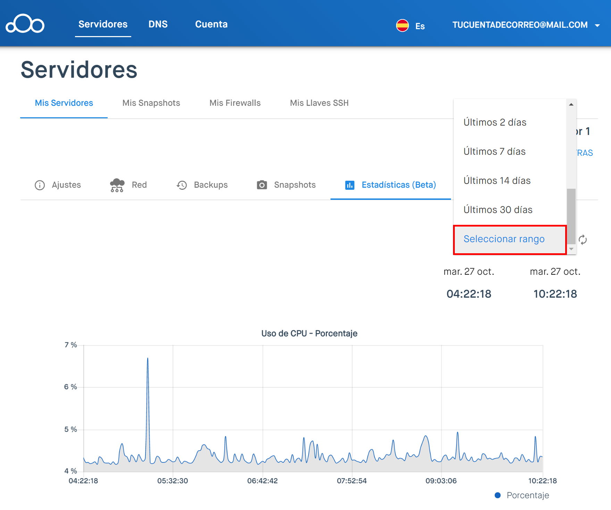This screenshot has width=611, height=510.
Task: Open the Estadísticas (Beta) tab
Action: (391, 185)
